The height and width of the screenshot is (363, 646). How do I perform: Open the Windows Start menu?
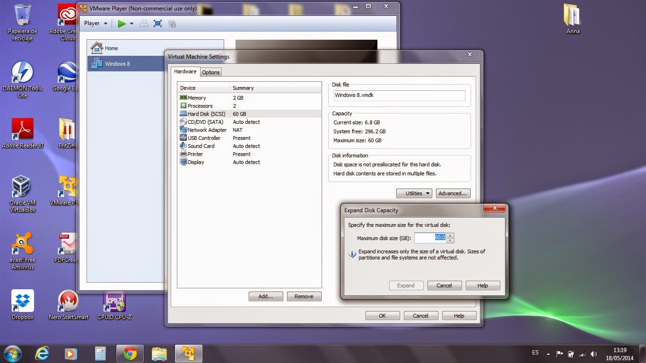coord(13,353)
